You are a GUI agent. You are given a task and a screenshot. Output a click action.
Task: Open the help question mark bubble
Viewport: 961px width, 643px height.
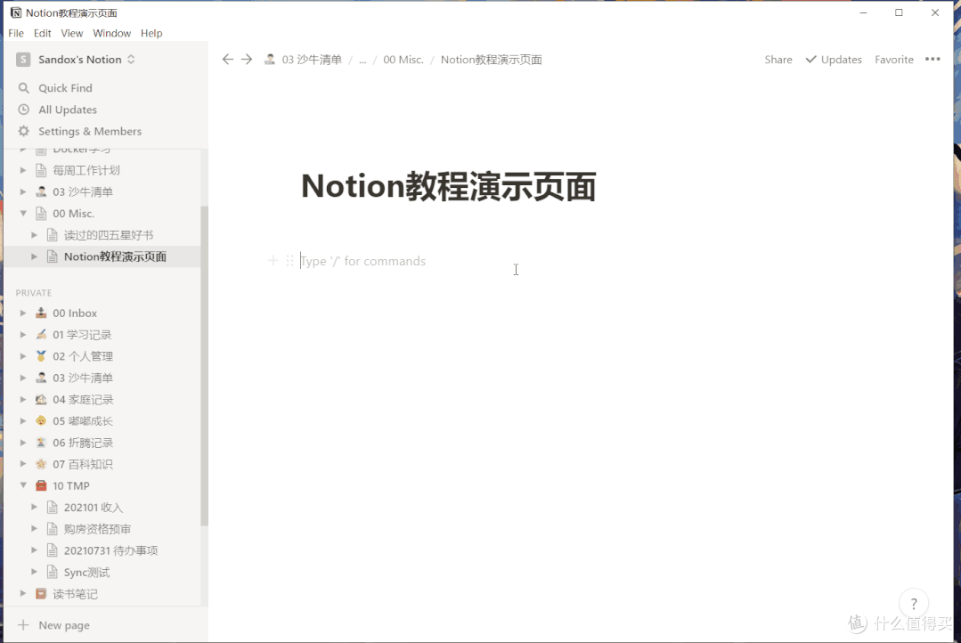pos(913,603)
